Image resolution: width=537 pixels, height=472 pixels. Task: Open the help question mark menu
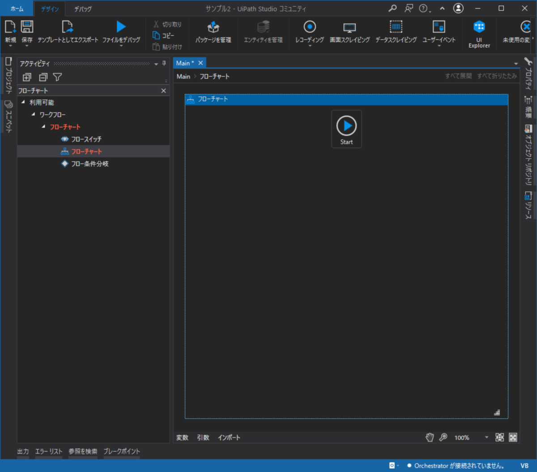tap(425, 9)
